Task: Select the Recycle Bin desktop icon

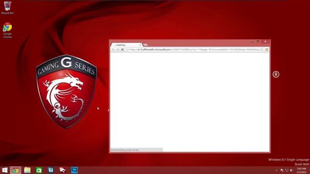Action: point(8,8)
